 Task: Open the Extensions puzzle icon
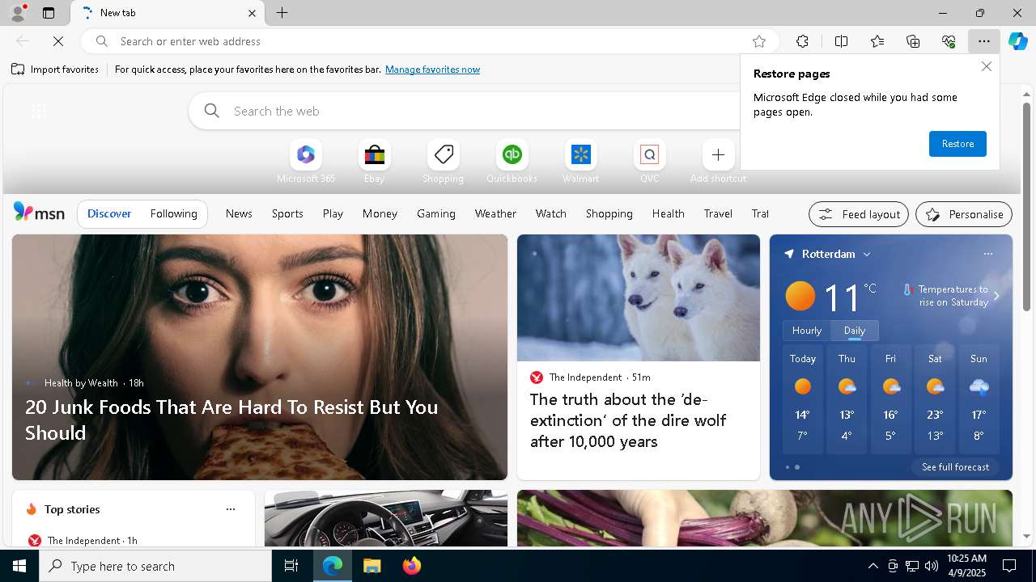coord(802,41)
